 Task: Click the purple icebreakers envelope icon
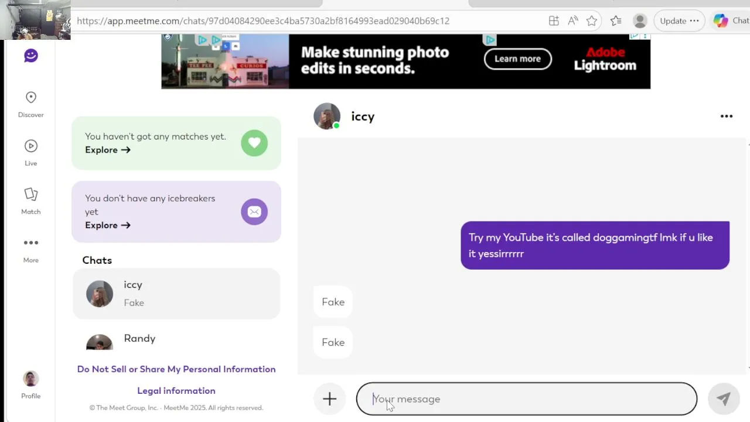click(x=254, y=212)
